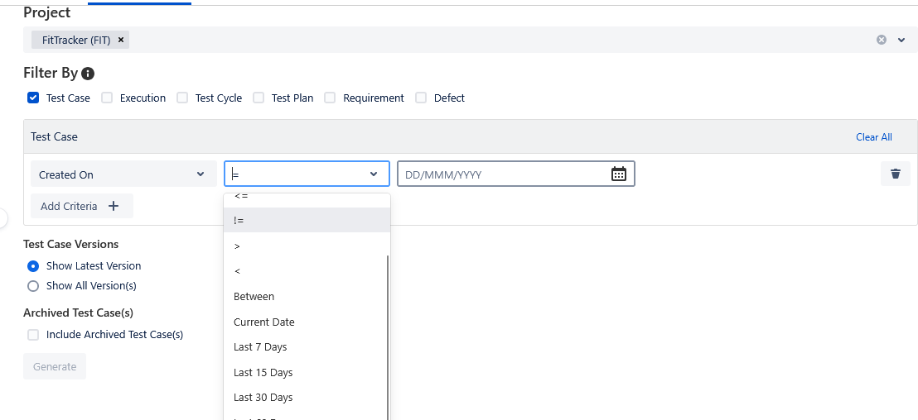918x420 pixels.
Task: Click the plus icon in Add Criteria
Action: (x=114, y=206)
